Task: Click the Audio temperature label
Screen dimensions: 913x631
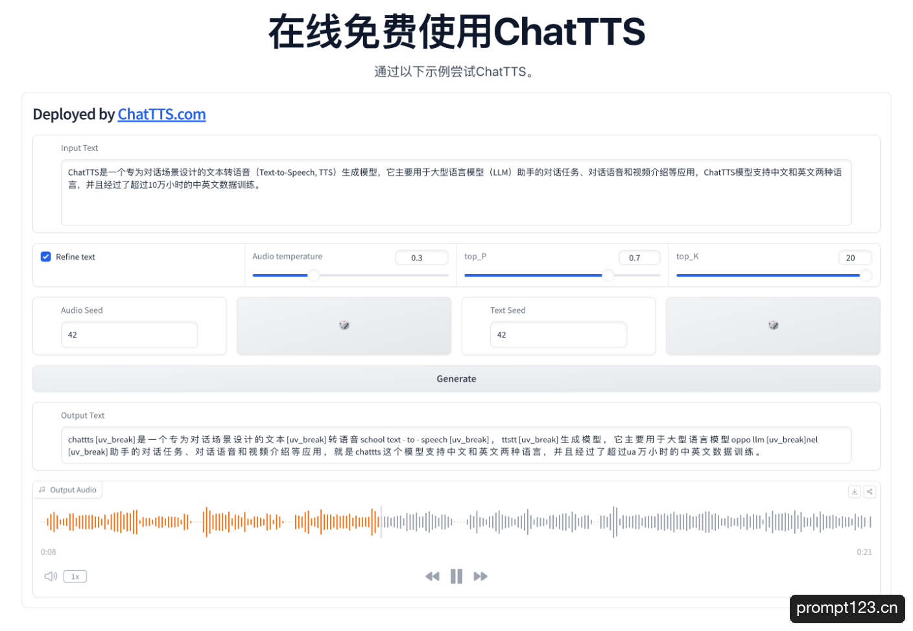Action: 287,257
